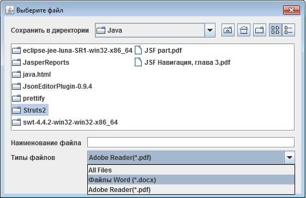Select the java.html folder
This screenshot has width=306, height=198.
(x=32, y=75)
